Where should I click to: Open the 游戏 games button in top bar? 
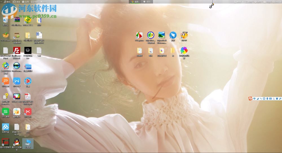tap(16, 2)
